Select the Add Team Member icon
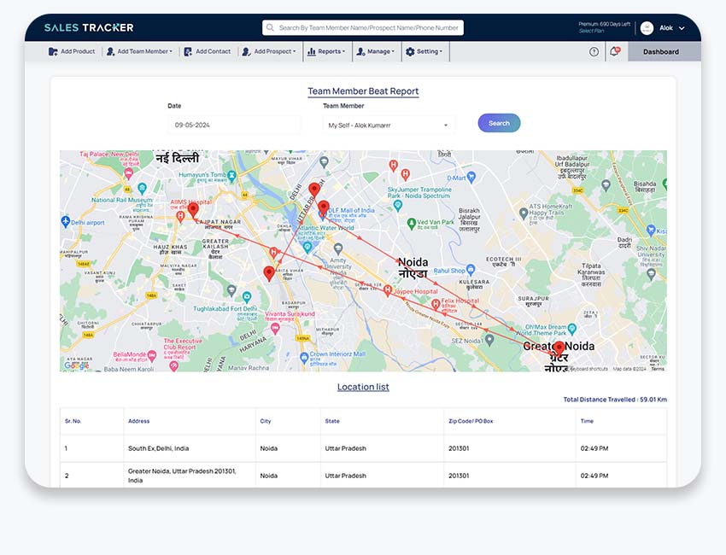The image size is (726, 555). click(109, 51)
